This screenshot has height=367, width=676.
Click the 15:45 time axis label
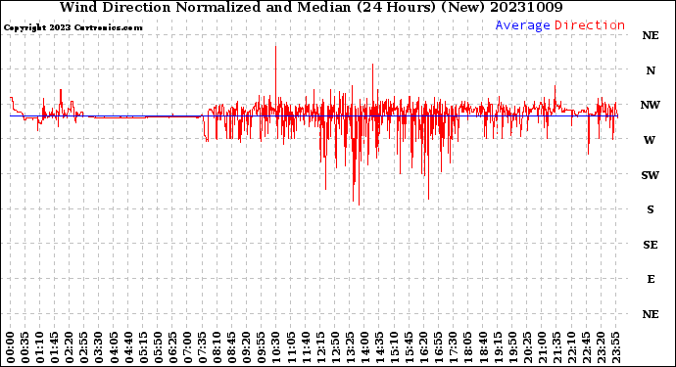point(410,347)
